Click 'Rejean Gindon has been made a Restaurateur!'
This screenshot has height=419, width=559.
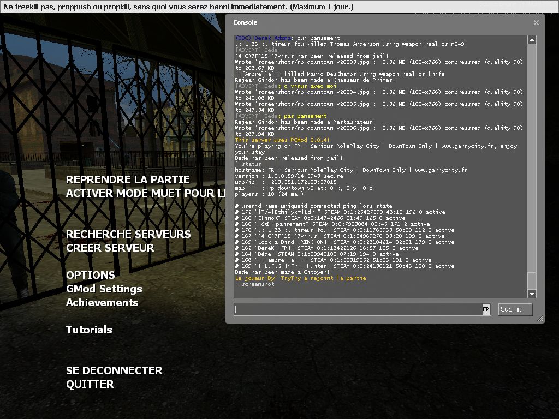[x=305, y=122]
